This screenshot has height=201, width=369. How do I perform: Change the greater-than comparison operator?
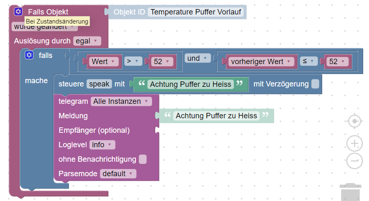click(x=133, y=61)
